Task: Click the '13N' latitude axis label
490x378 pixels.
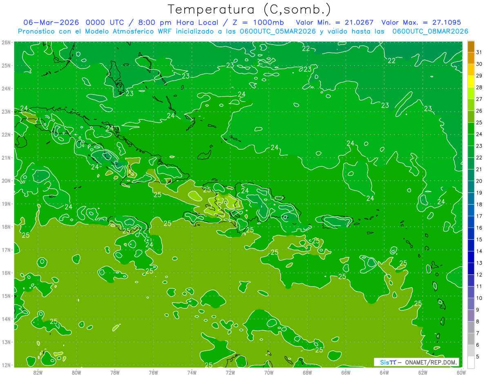Action: pos(6,342)
